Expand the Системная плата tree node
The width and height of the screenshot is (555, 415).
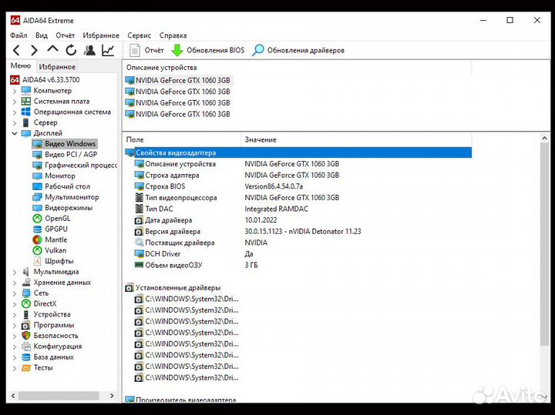[14, 102]
